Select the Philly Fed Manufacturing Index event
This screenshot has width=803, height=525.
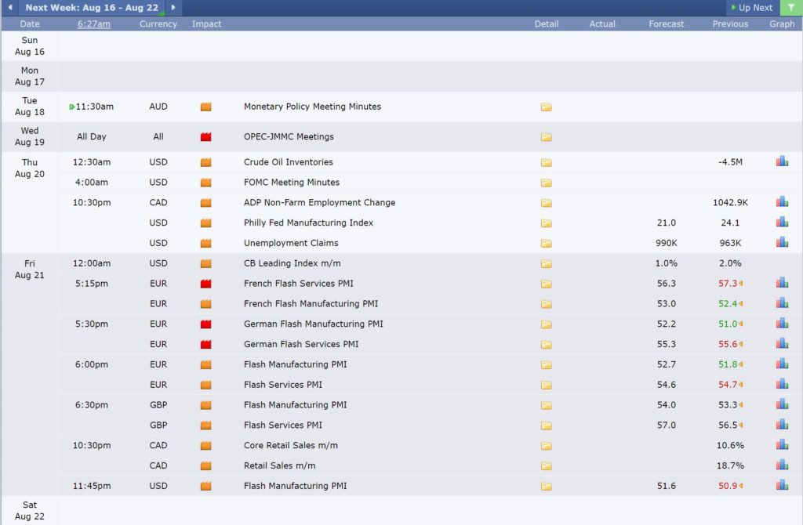(308, 223)
